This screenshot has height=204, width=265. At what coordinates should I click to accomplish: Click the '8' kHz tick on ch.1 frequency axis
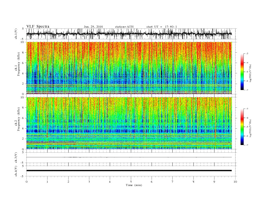tap(23, 53)
